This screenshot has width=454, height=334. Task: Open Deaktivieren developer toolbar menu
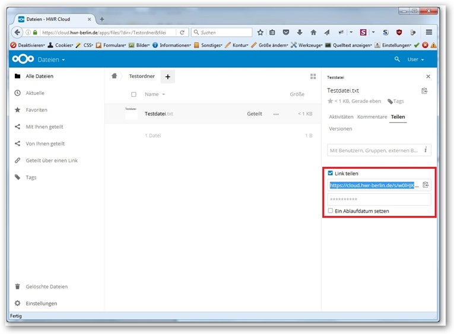[x=28, y=45]
